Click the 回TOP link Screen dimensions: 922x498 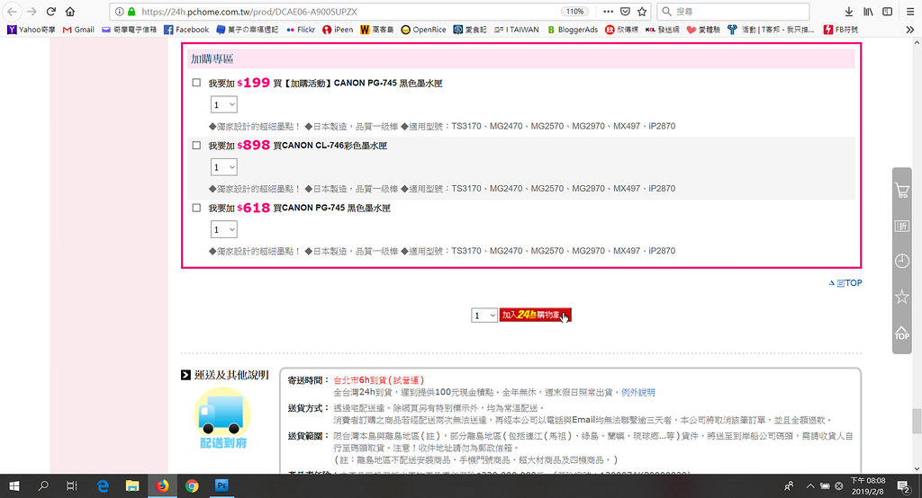[x=845, y=283]
